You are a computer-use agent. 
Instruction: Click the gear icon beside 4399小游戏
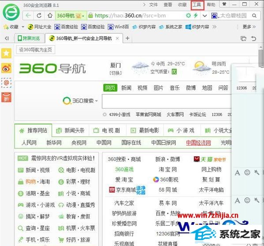[105, 114]
